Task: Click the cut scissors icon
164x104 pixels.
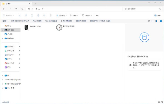Action: (19, 16)
